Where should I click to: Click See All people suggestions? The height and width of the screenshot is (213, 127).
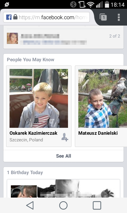click(63, 156)
